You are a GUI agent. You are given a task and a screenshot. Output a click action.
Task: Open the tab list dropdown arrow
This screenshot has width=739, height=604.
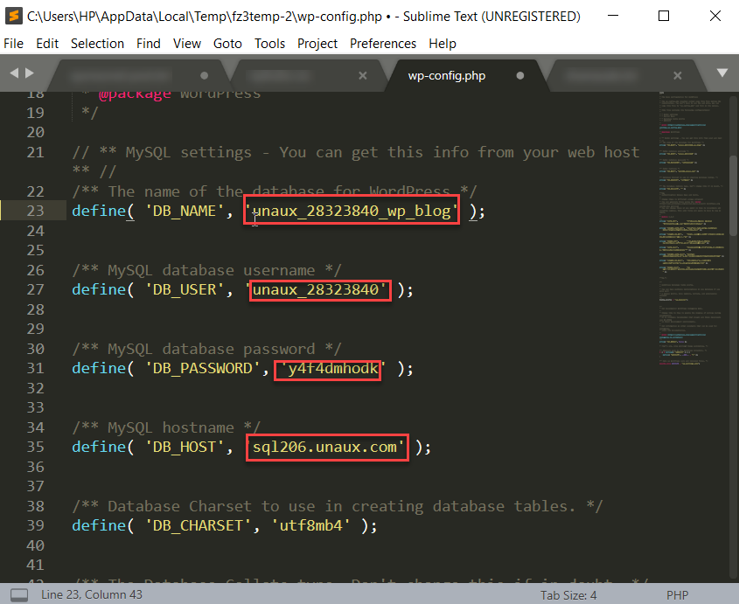point(722,73)
